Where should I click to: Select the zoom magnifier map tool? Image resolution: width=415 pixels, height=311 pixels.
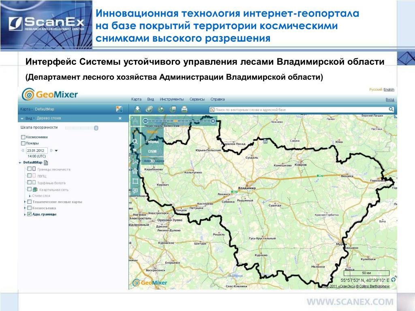(x=135, y=141)
